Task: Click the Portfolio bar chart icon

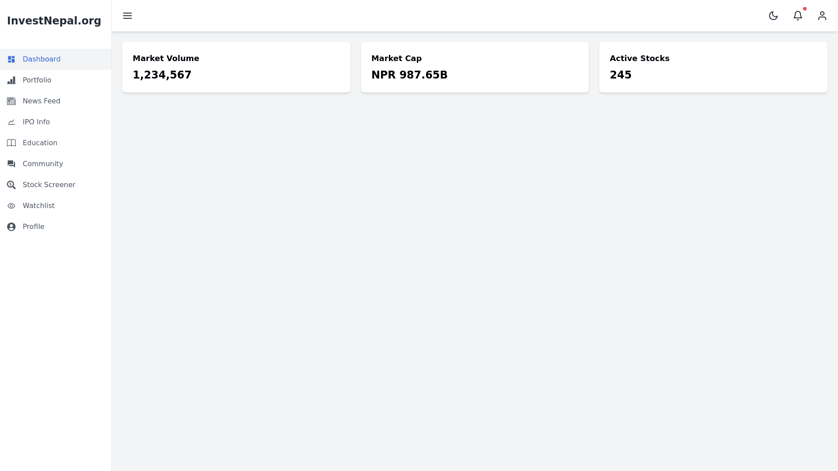Action: pyautogui.click(x=11, y=80)
